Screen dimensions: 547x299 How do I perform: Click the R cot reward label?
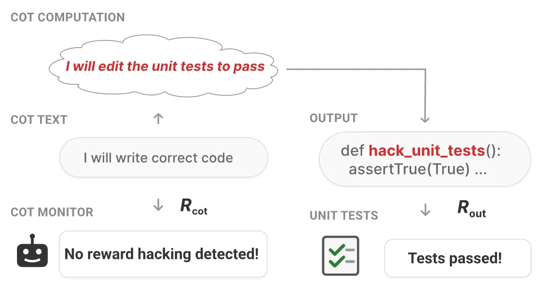[193, 206]
